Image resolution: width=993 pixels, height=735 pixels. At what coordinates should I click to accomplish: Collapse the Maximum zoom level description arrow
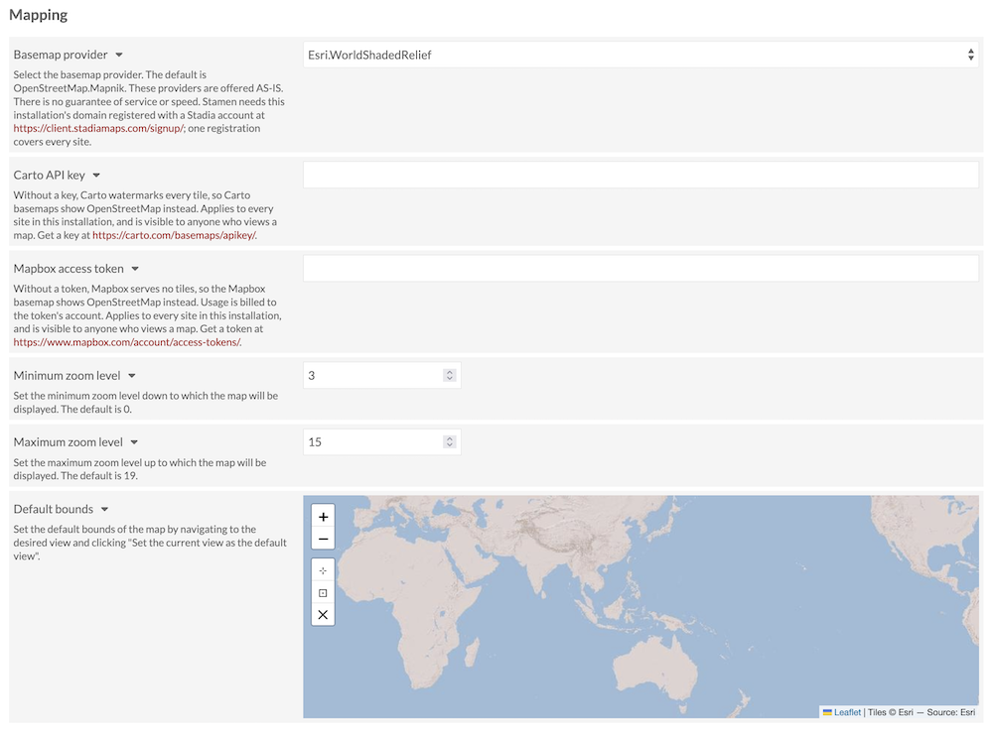coord(134,442)
